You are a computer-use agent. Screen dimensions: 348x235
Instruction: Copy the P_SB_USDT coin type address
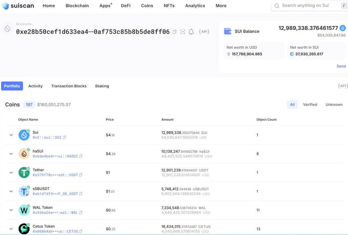81,194
